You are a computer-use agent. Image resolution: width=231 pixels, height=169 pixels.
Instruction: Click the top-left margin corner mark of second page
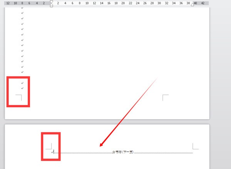pyautogui.click(x=49, y=146)
